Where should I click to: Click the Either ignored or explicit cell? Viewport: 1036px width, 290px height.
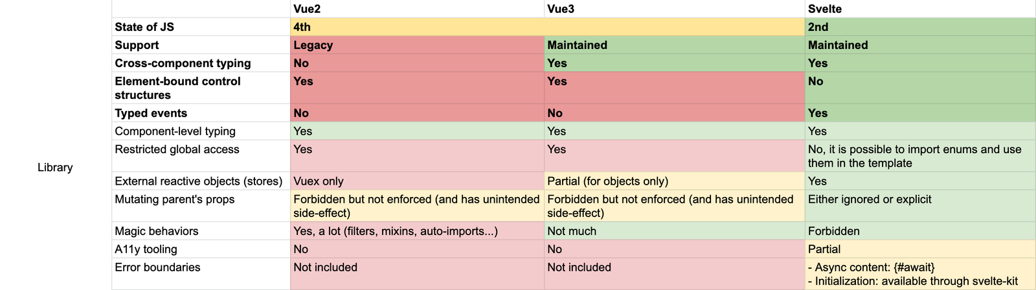[919, 206]
